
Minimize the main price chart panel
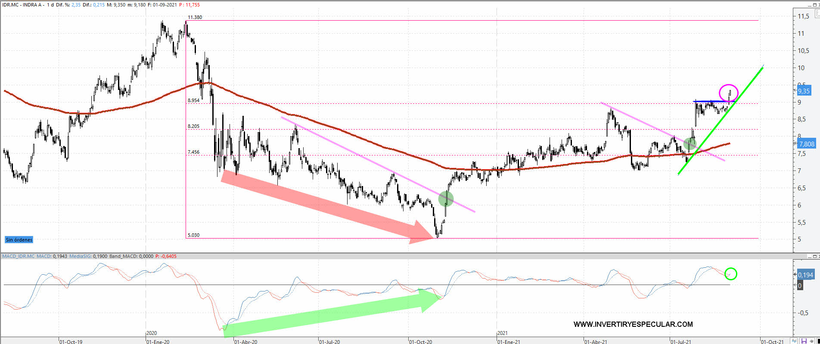[810, 5]
